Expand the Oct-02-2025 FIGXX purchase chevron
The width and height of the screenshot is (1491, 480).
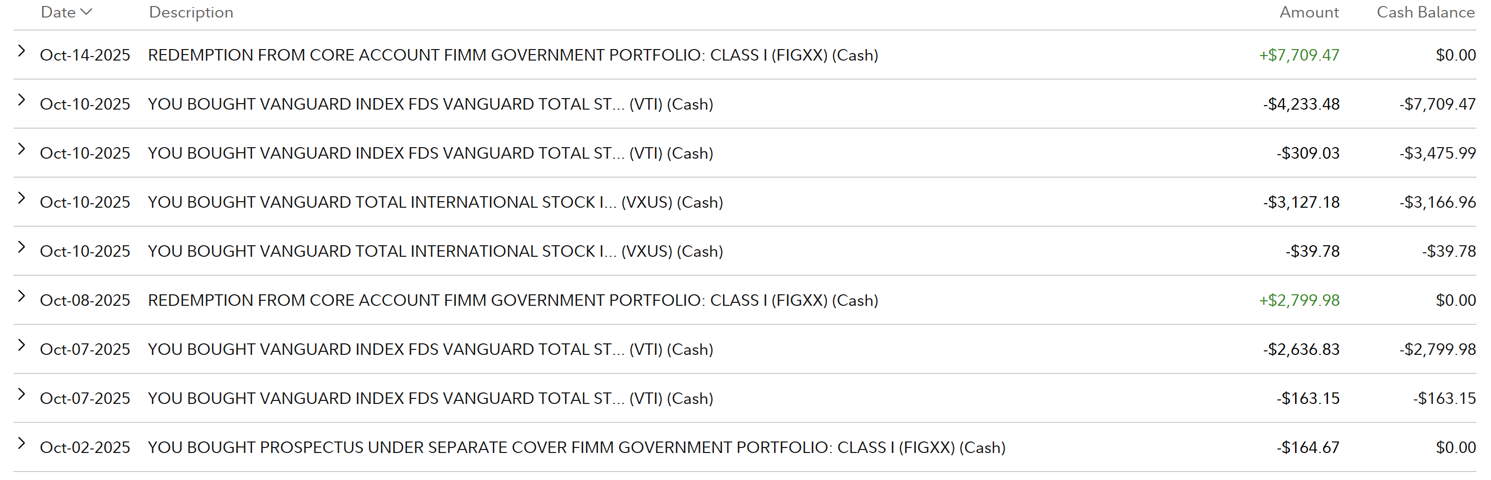(22, 443)
